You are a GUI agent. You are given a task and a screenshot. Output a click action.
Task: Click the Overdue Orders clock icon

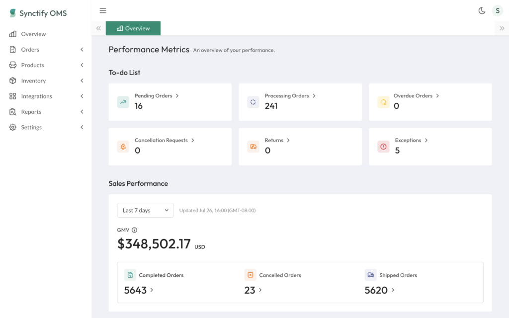tap(383, 102)
